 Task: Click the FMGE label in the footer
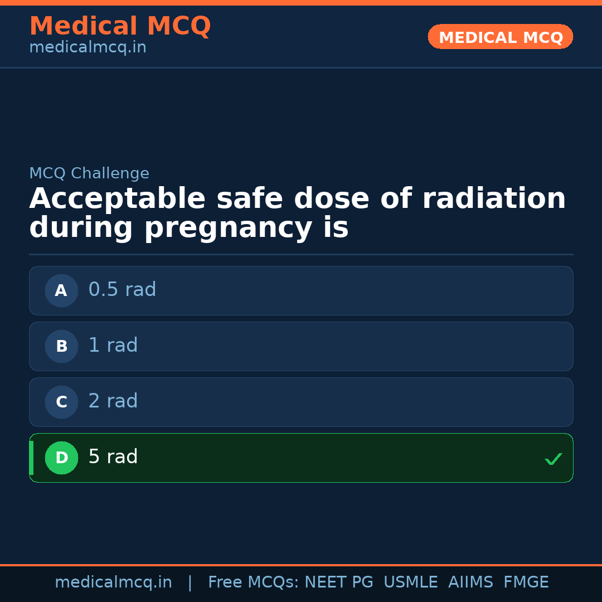526,582
